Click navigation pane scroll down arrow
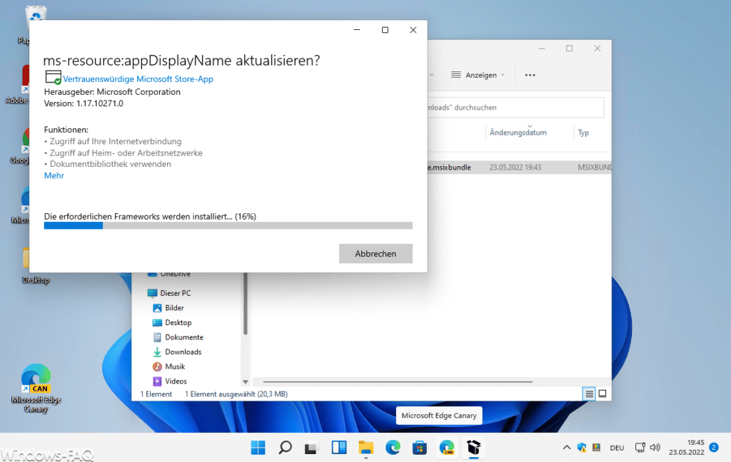Screen dimensions: 731x462 pos(246,382)
